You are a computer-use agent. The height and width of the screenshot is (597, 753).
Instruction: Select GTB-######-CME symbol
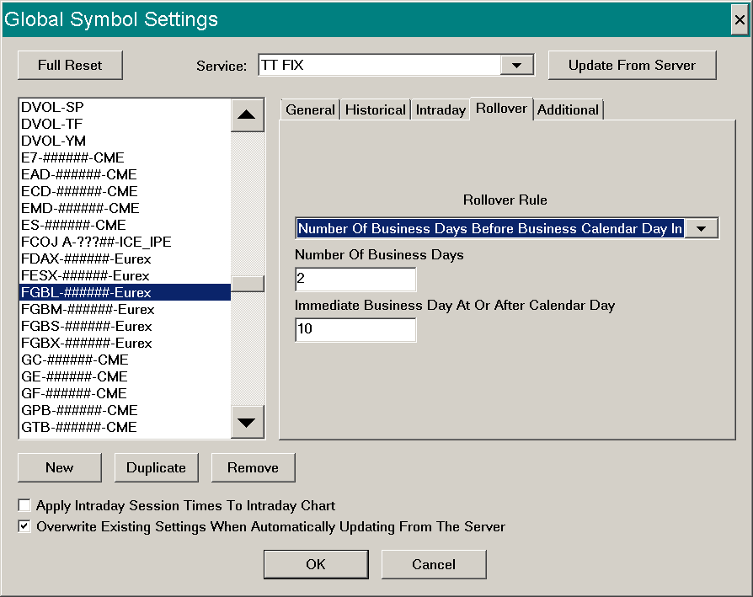[125, 427]
